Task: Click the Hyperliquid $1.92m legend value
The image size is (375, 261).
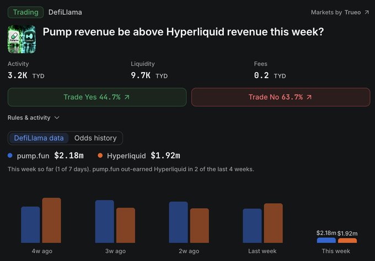Action: click(165, 156)
